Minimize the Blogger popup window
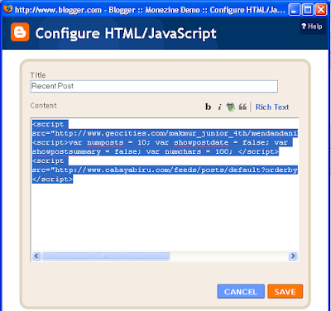331x311 pixels. [x=294, y=10]
